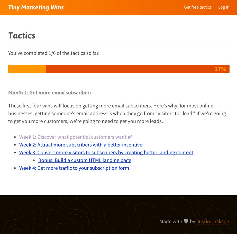
Task: Click the orange completed portion of progress bar
Action: 27,69
